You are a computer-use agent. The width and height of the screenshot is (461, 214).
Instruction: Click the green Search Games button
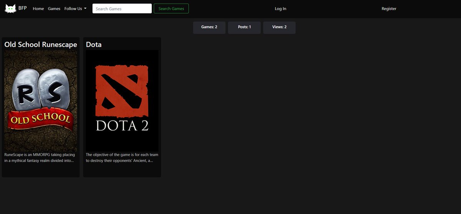point(171,8)
